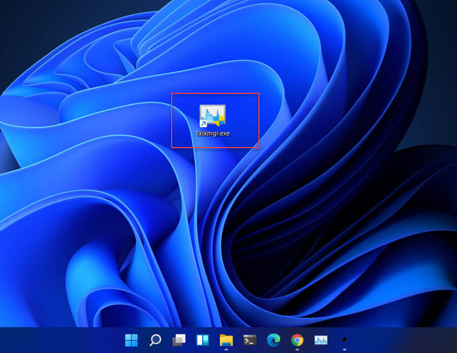Open taskbar Search magnifier

(155, 340)
